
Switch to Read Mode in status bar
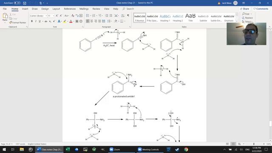point(227,144)
